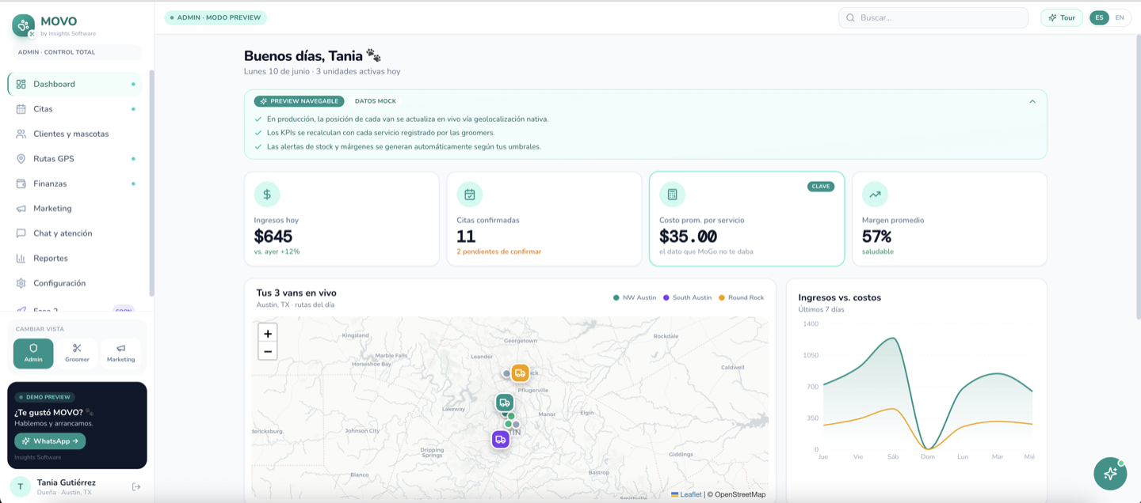Open Finanzas in the sidebar

tap(75, 183)
